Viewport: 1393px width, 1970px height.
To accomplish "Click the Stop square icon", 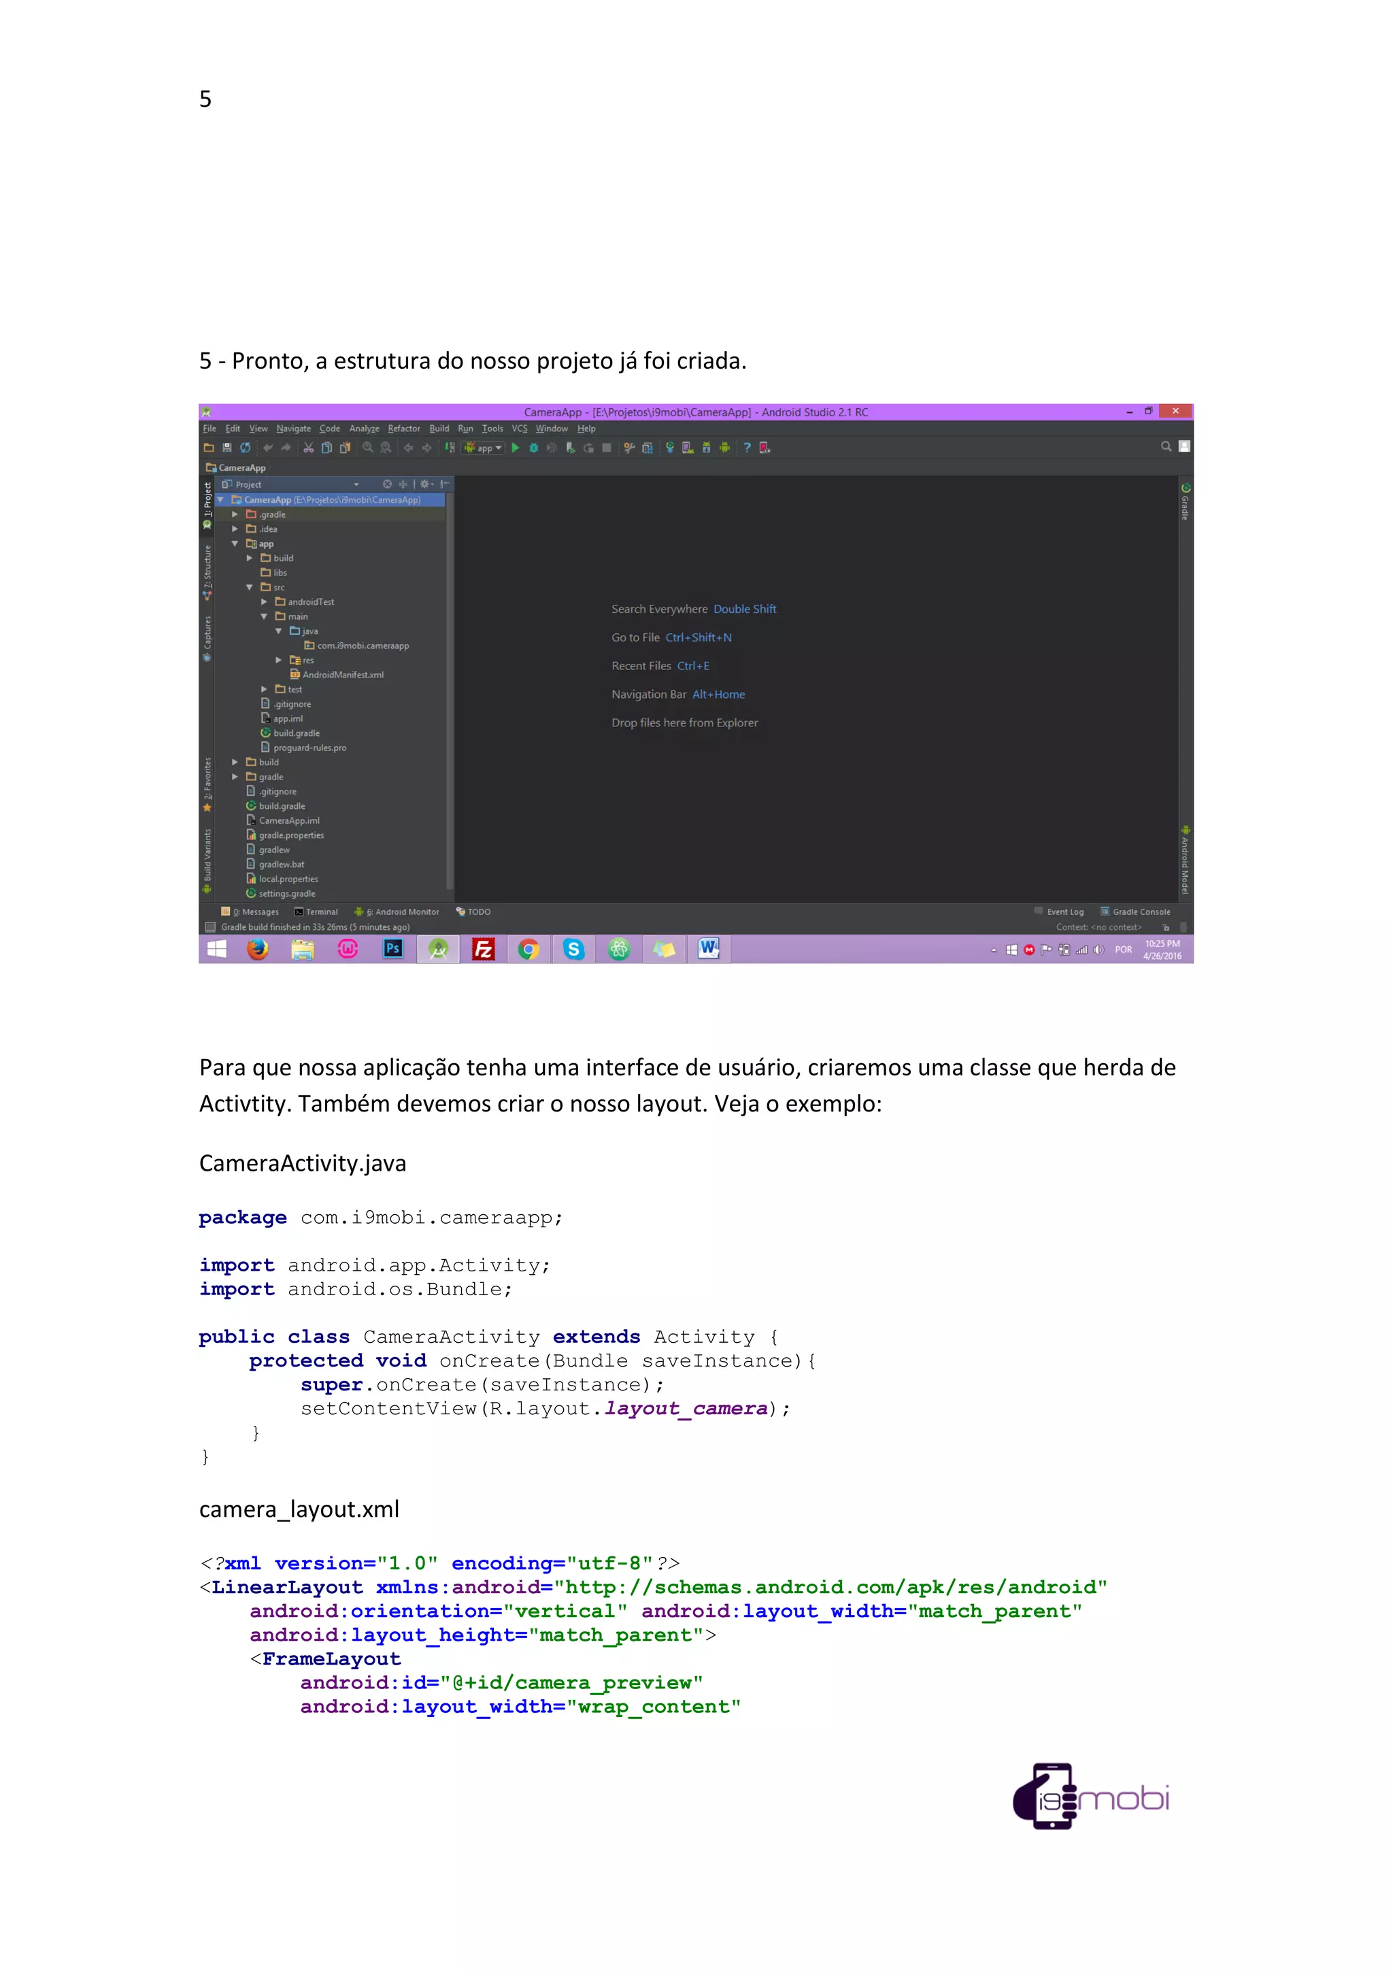I will 607,447.
